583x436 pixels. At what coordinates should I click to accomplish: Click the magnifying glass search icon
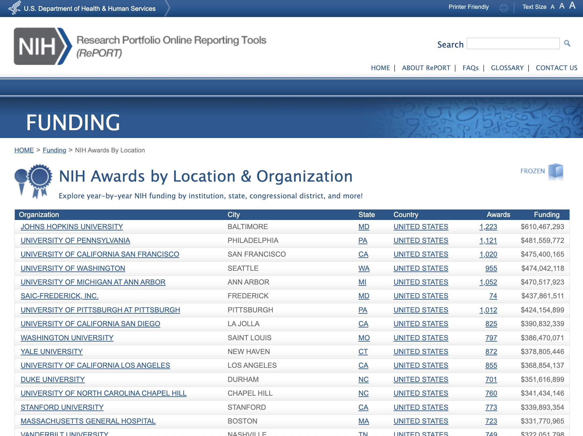coord(567,43)
